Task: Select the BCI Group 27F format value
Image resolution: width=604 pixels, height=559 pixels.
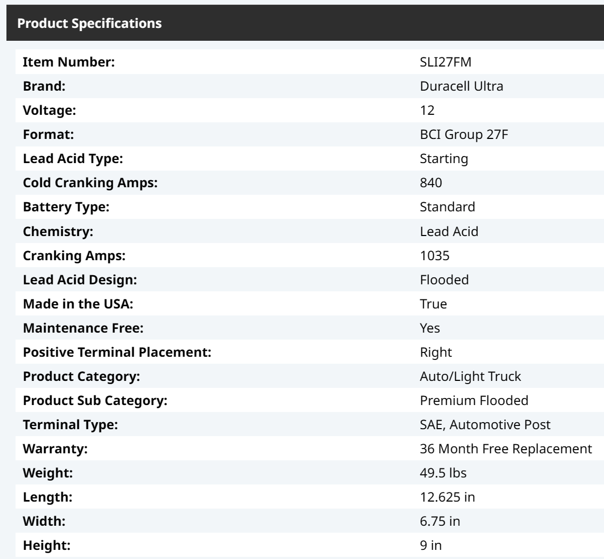Action: [464, 135]
